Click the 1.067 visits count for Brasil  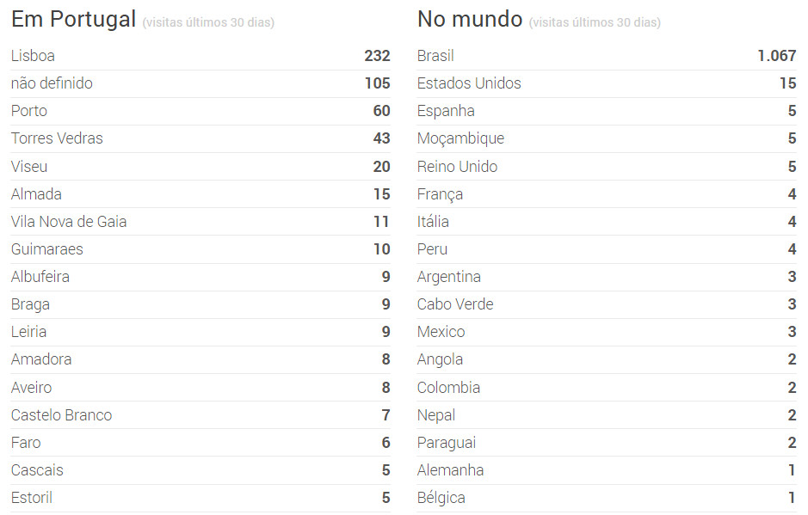click(x=776, y=56)
